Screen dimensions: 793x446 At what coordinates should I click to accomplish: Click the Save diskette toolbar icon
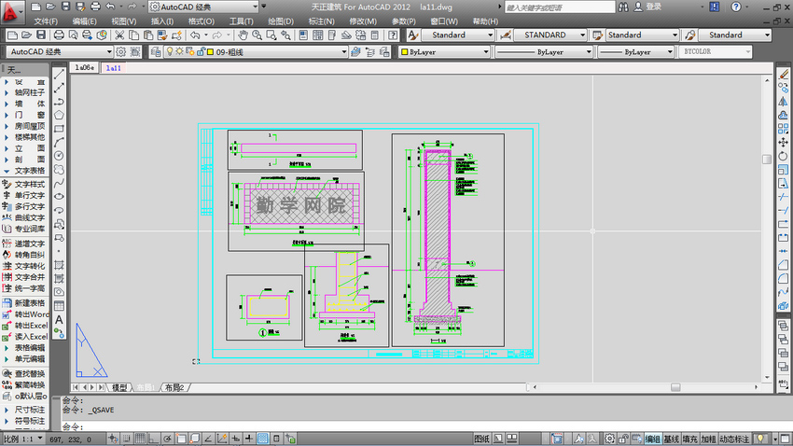coord(41,35)
